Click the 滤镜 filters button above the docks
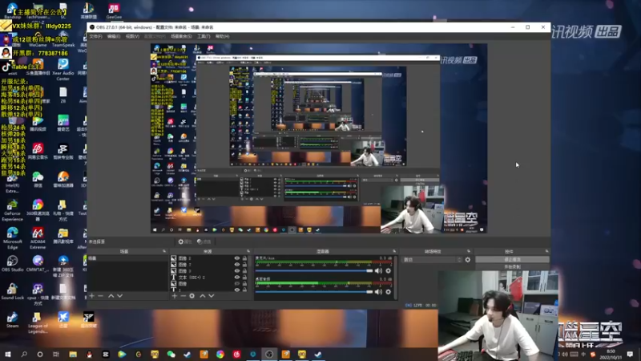The width and height of the screenshot is (641, 361). [204, 242]
